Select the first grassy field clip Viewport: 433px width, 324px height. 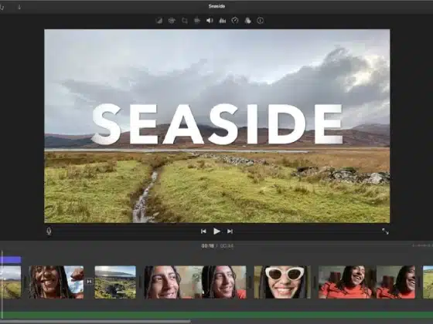11,282
